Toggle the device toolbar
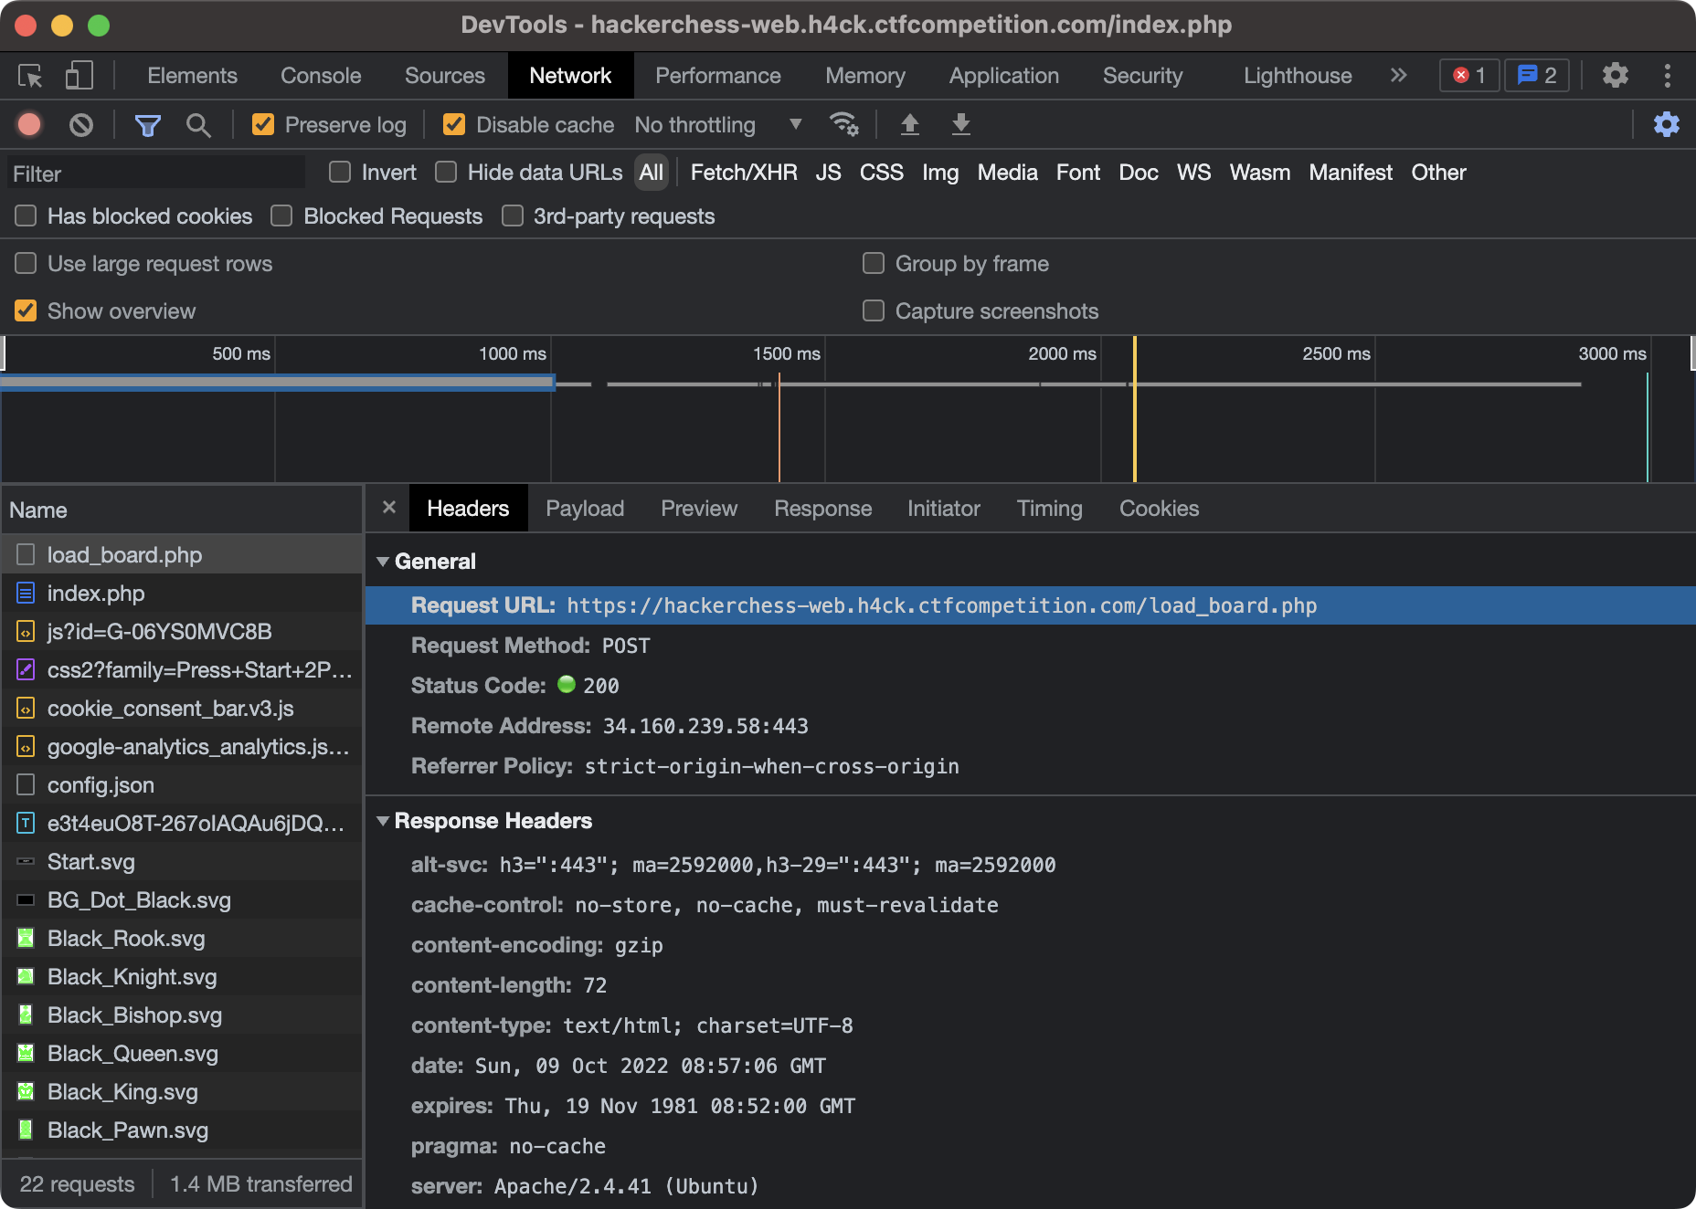Viewport: 1696px width, 1209px height. pos(79,76)
